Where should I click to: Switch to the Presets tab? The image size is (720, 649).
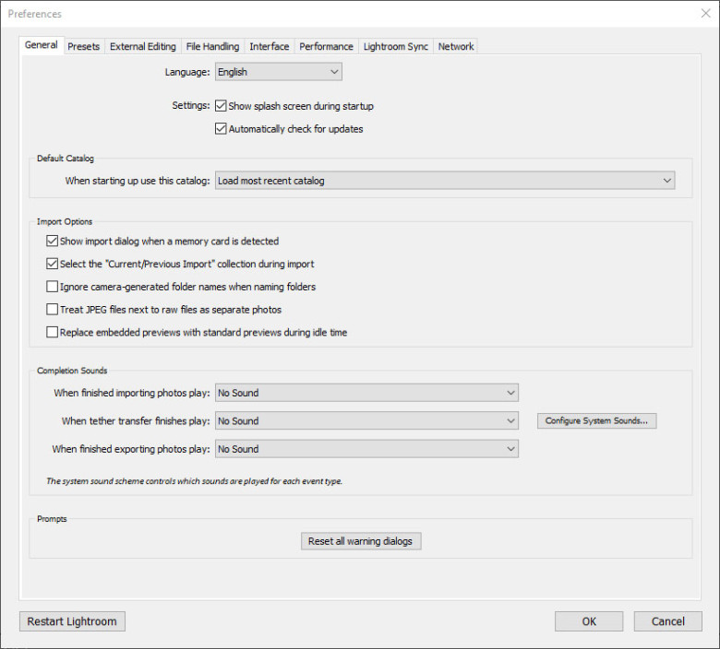pyautogui.click(x=84, y=46)
